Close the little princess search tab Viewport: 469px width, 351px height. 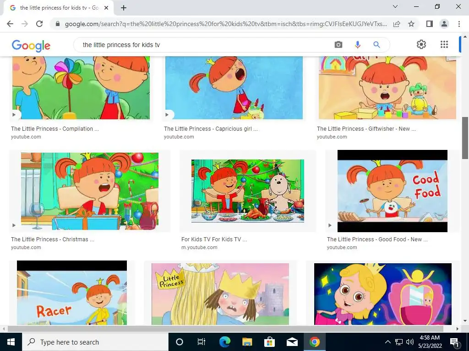106,8
